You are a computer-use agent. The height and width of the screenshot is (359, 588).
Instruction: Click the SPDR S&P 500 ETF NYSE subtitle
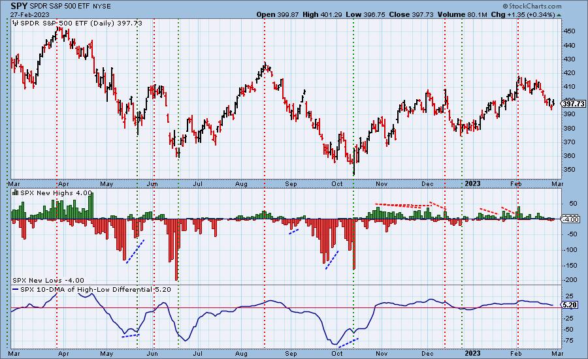[71, 6]
